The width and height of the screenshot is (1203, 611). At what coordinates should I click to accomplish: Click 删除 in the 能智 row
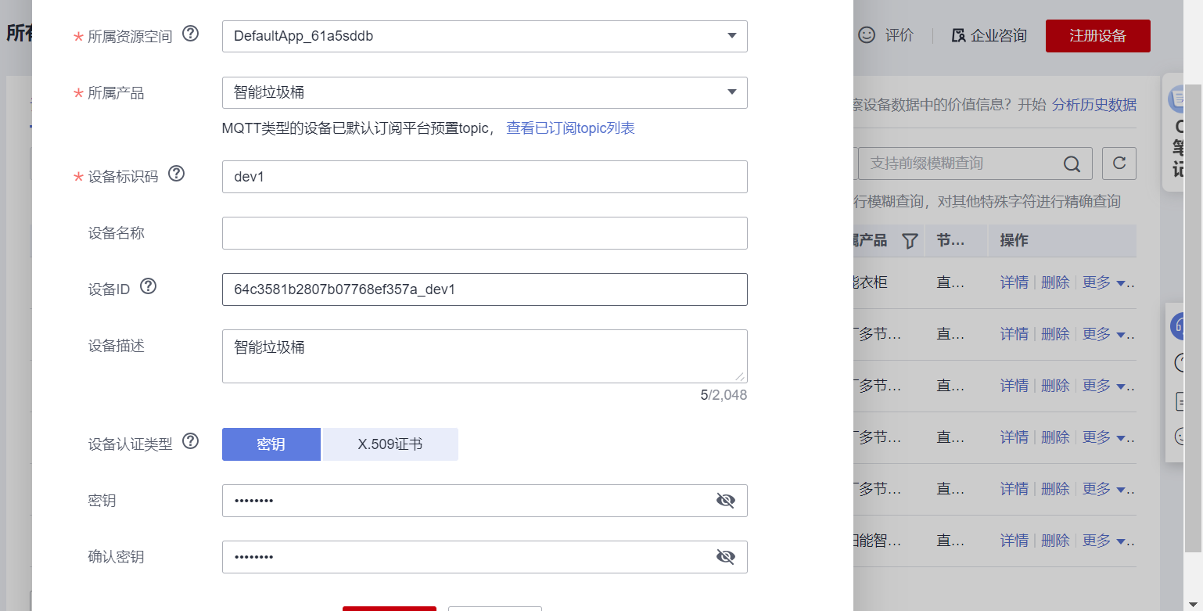pyautogui.click(x=1055, y=541)
